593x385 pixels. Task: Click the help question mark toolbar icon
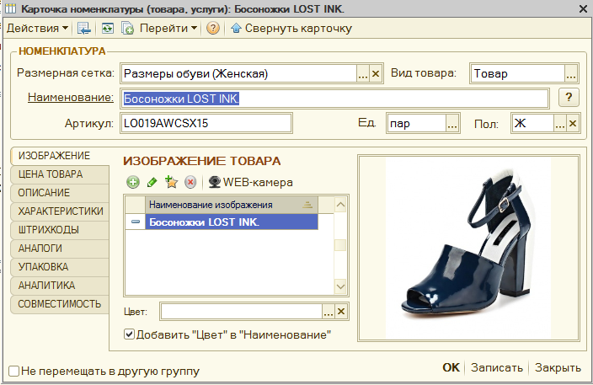213,28
